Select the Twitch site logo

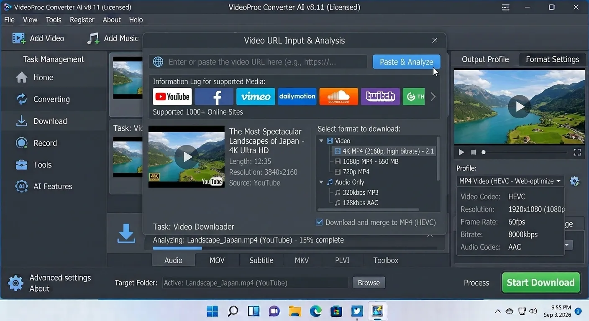(380, 97)
